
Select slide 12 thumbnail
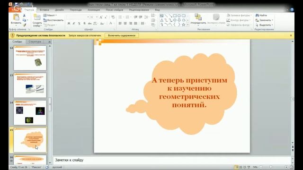coord(30,58)
